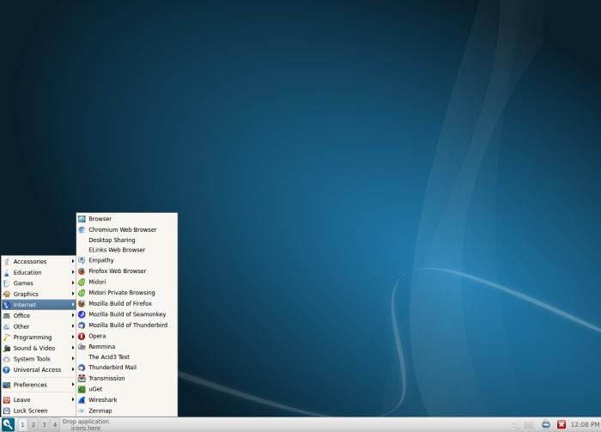Open Firefox Web Browser
This screenshot has width=601, height=432.
[x=117, y=271]
